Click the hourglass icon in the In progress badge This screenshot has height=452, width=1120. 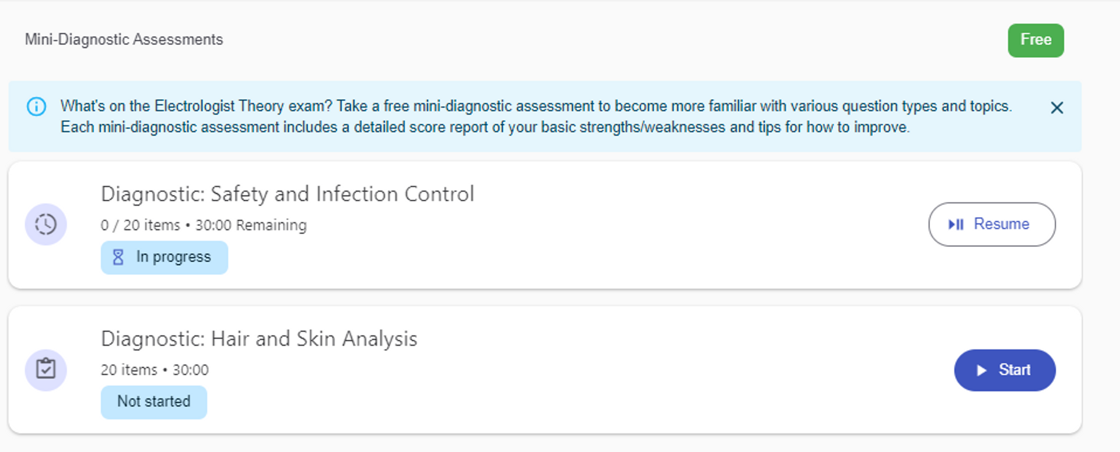pos(118,257)
